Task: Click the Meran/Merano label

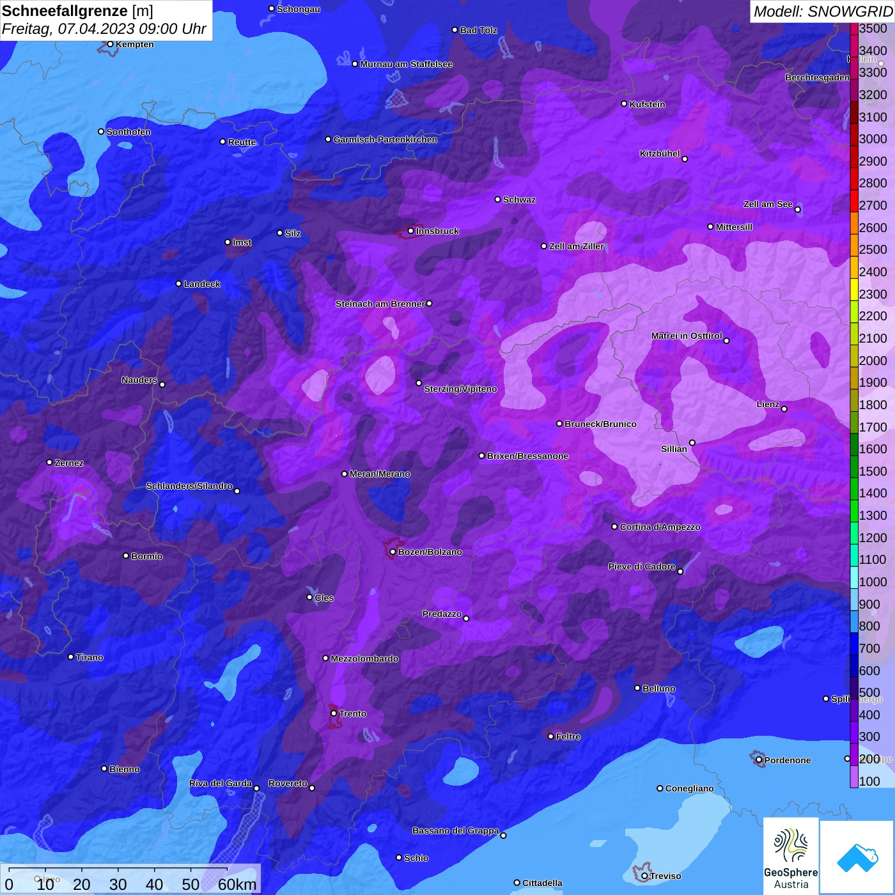Action: 380,474
